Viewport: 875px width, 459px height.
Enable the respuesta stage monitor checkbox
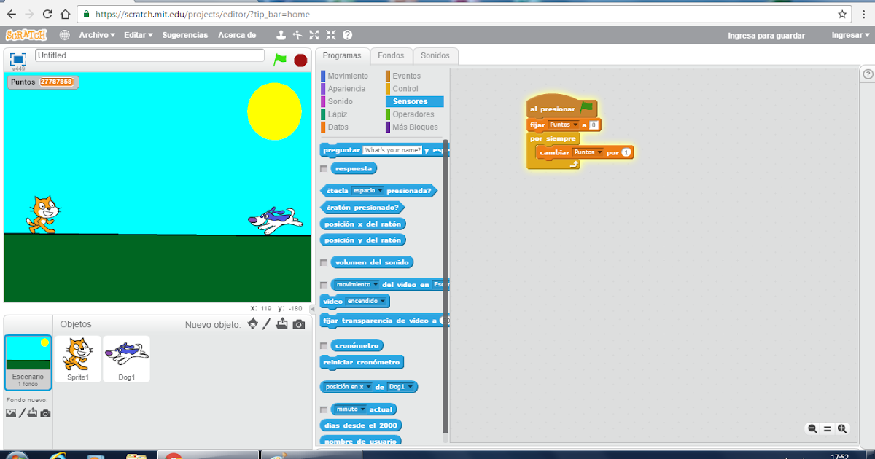pyautogui.click(x=323, y=168)
